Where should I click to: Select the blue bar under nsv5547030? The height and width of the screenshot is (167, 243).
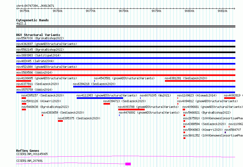point(126,41)
